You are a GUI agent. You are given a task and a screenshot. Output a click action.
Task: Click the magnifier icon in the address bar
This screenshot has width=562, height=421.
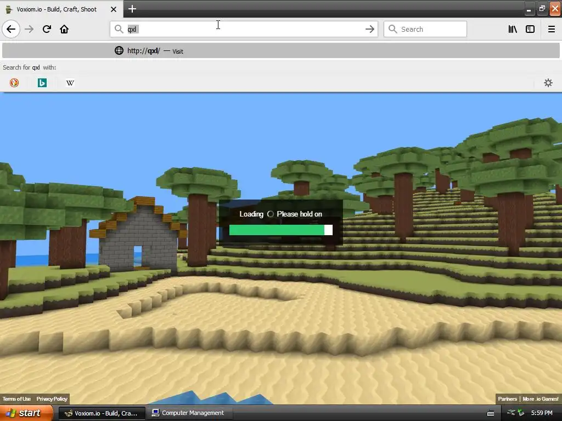119,29
